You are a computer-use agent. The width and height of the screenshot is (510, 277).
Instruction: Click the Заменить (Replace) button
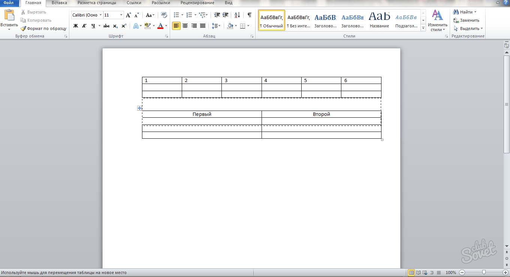click(x=467, y=20)
